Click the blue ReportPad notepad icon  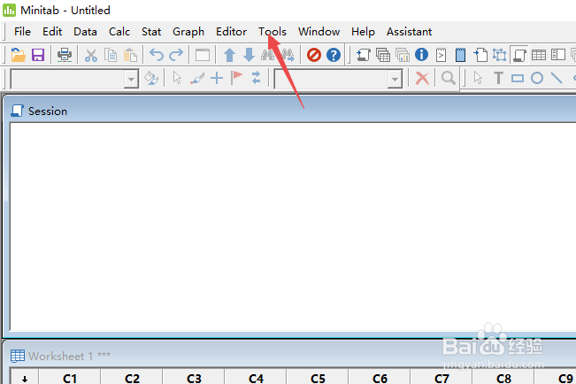click(460, 55)
